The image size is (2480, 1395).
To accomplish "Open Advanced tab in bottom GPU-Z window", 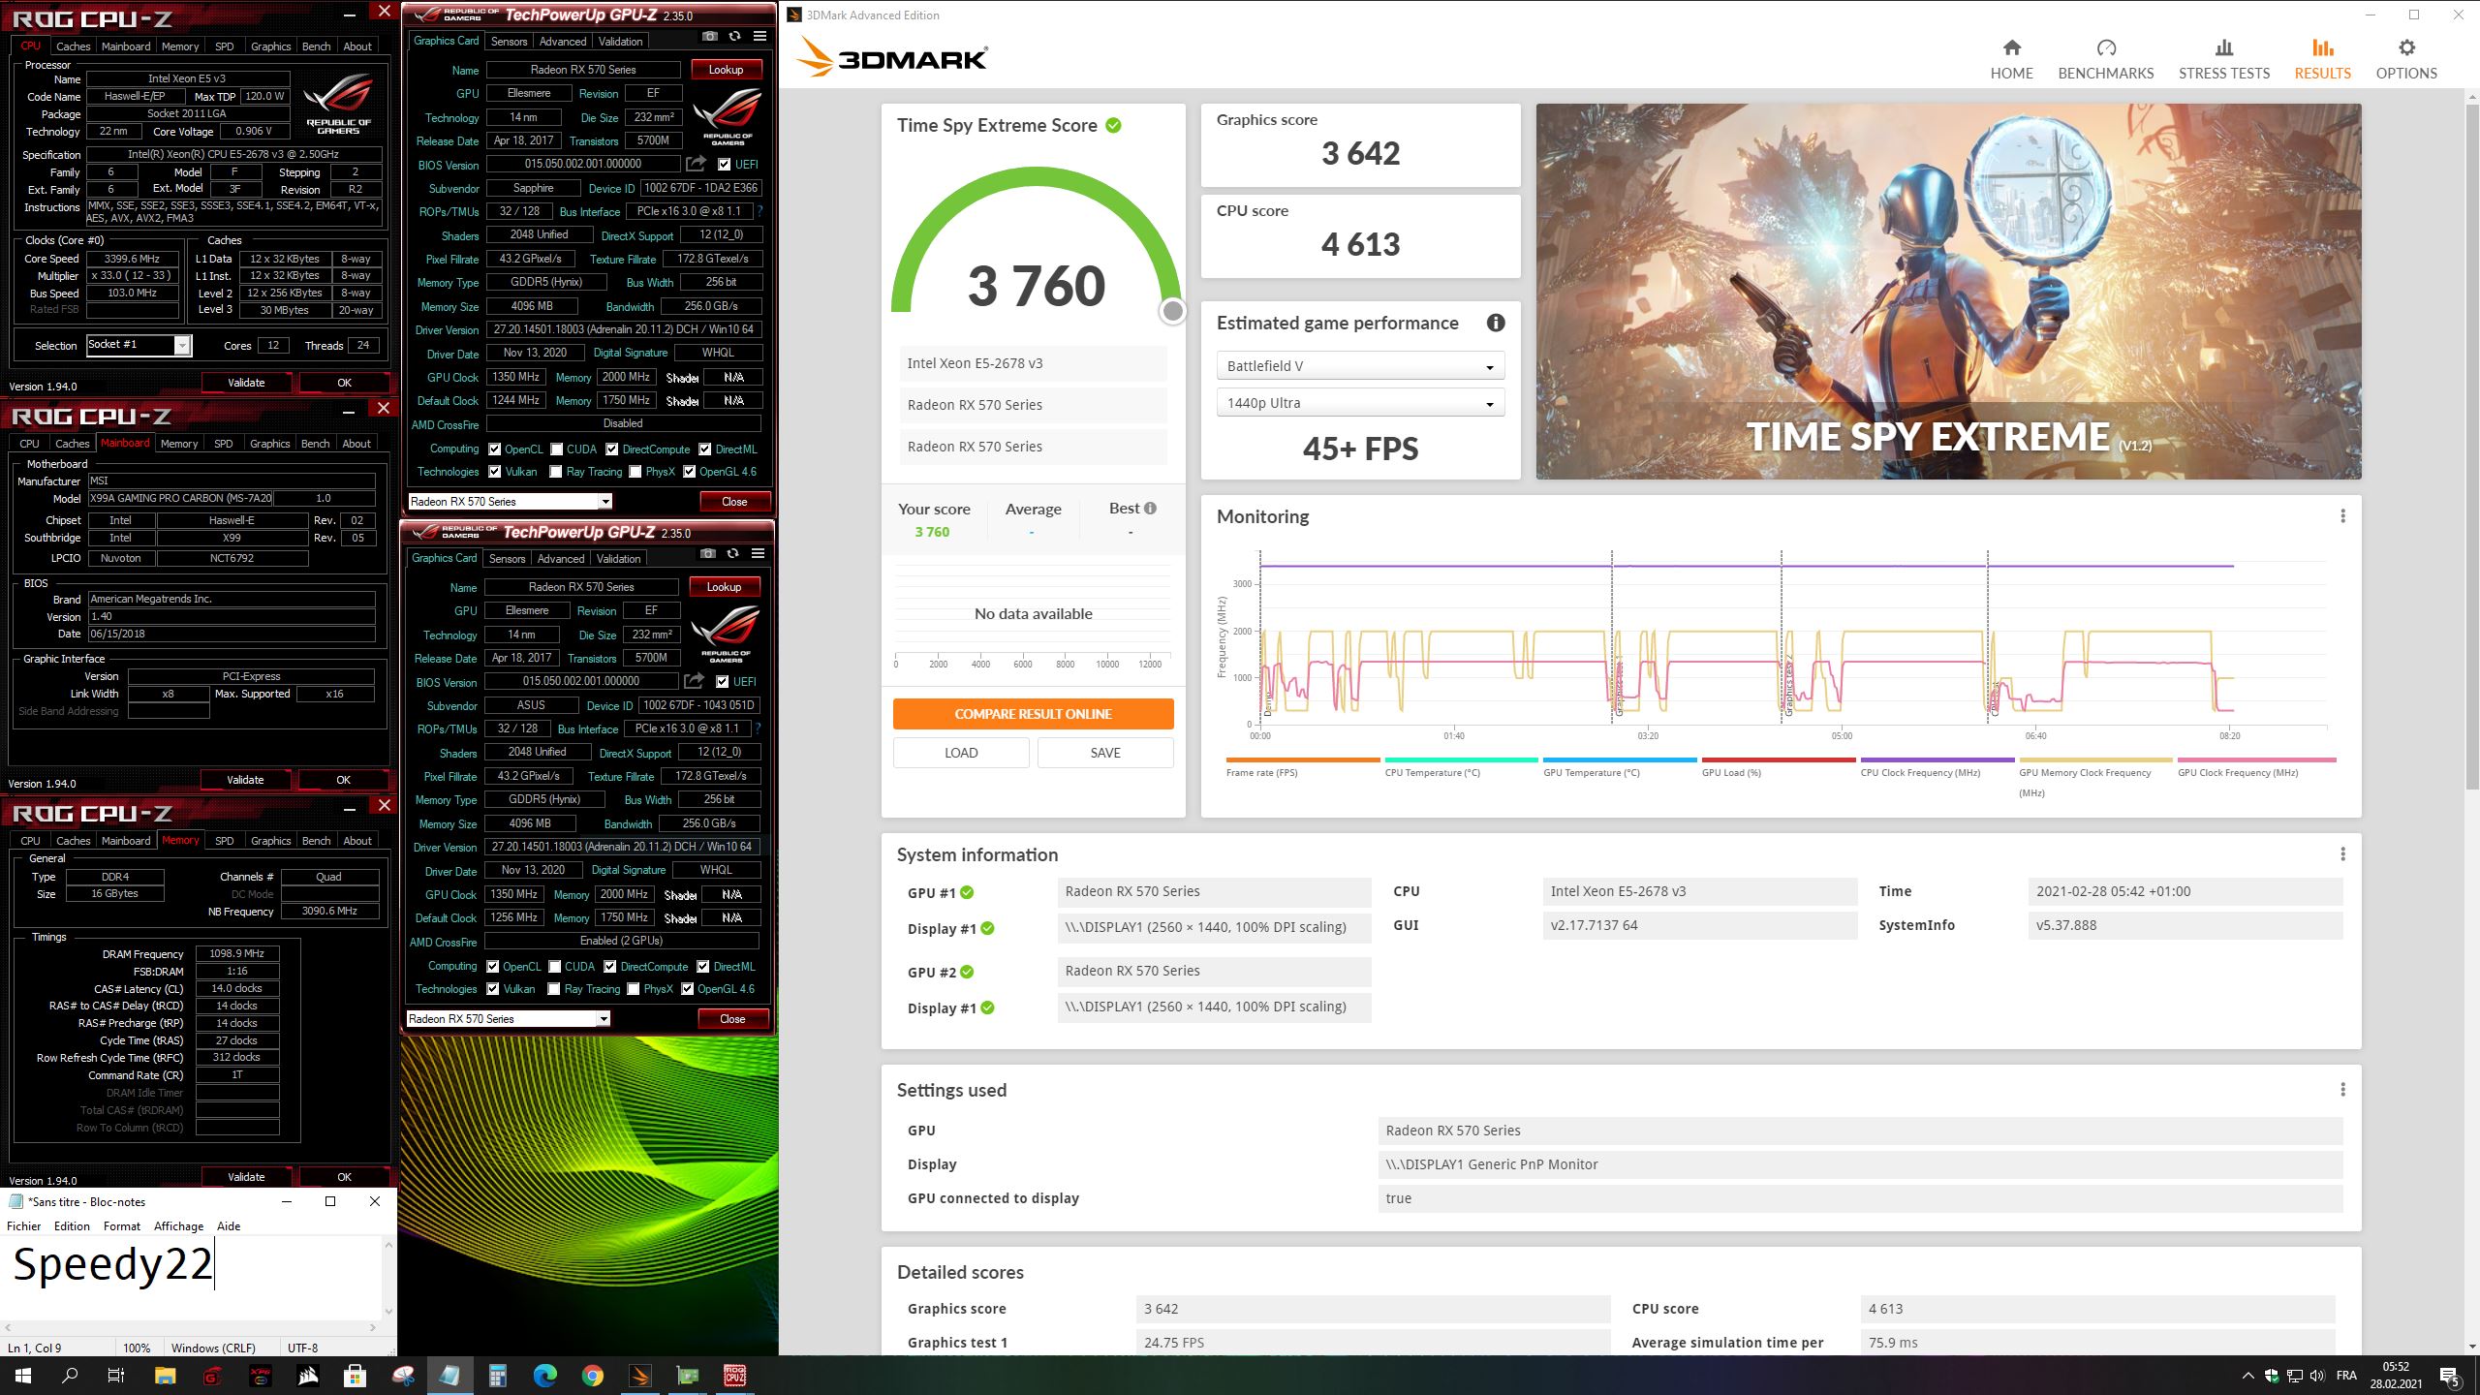I will pos(561,559).
